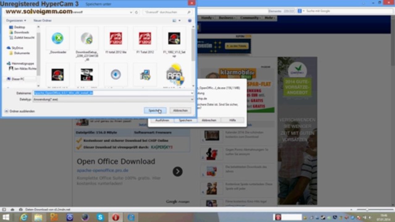
Task: Switch to Opera in the taskbar
Action: 116,217
